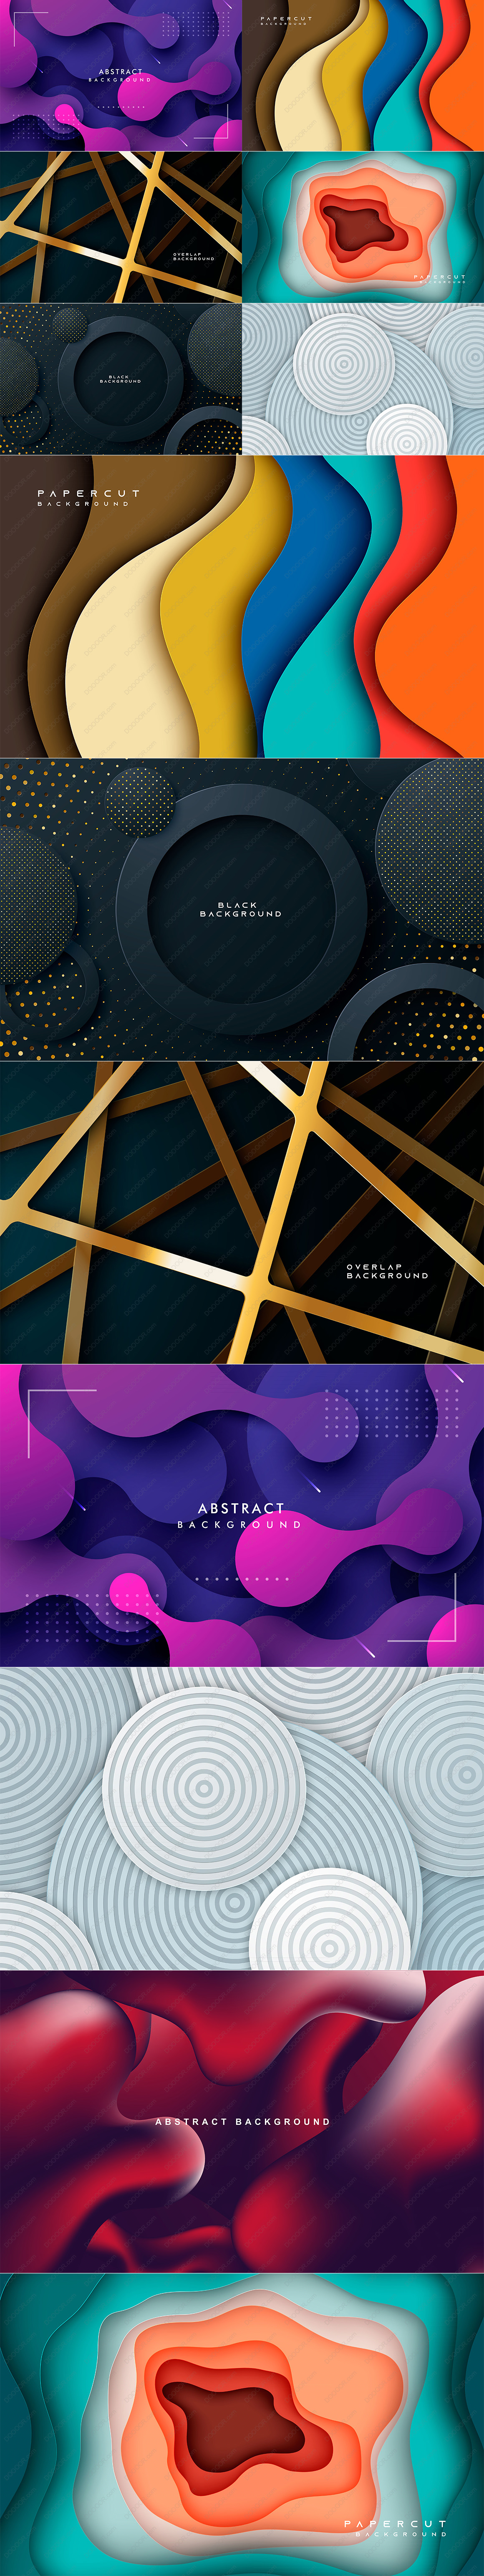Choose the small gold lines overlap thumbnail
Image resolution: width=484 pixels, height=2576 pixels.
point(120,227)
